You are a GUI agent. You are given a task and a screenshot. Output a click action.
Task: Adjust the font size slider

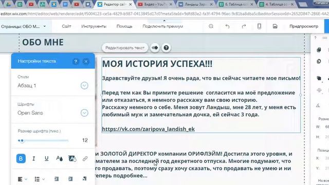click(43, 140)
